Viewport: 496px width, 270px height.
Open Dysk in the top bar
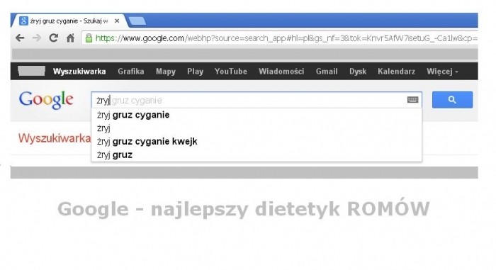tap(358, 72)
